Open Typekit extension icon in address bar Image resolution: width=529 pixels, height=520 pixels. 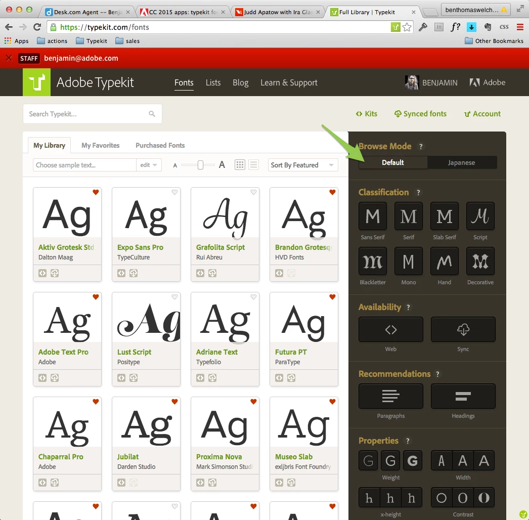(x=395, y=27)
